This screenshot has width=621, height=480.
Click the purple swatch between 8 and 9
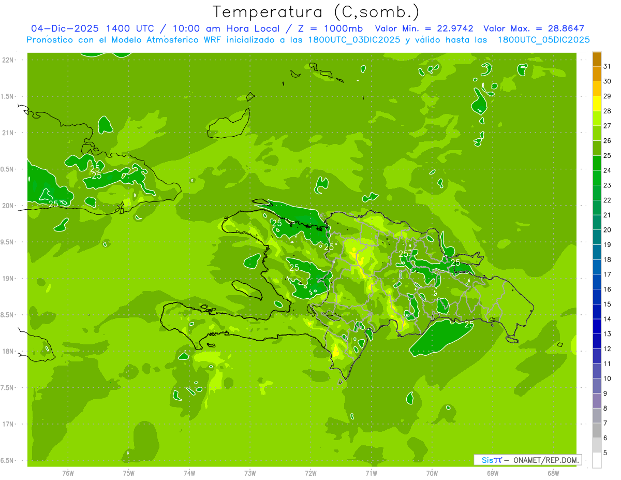[597, 401]
